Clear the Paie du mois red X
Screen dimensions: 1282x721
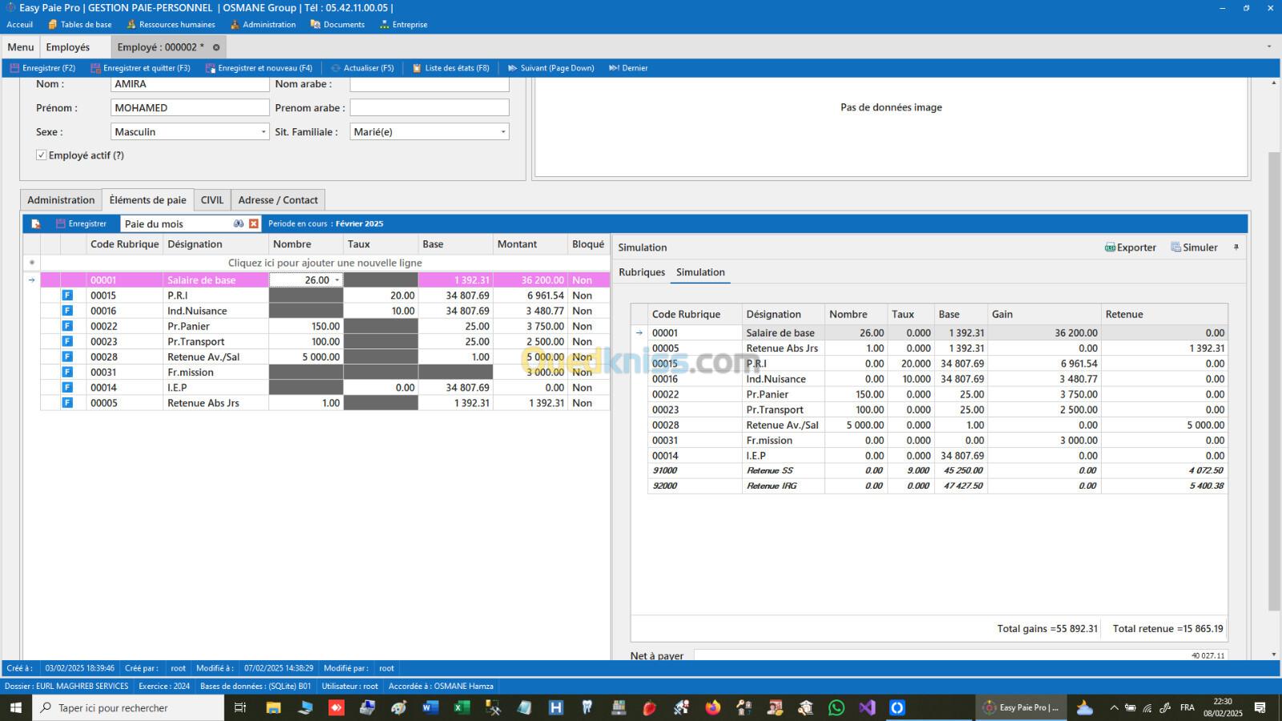(254, 224)
